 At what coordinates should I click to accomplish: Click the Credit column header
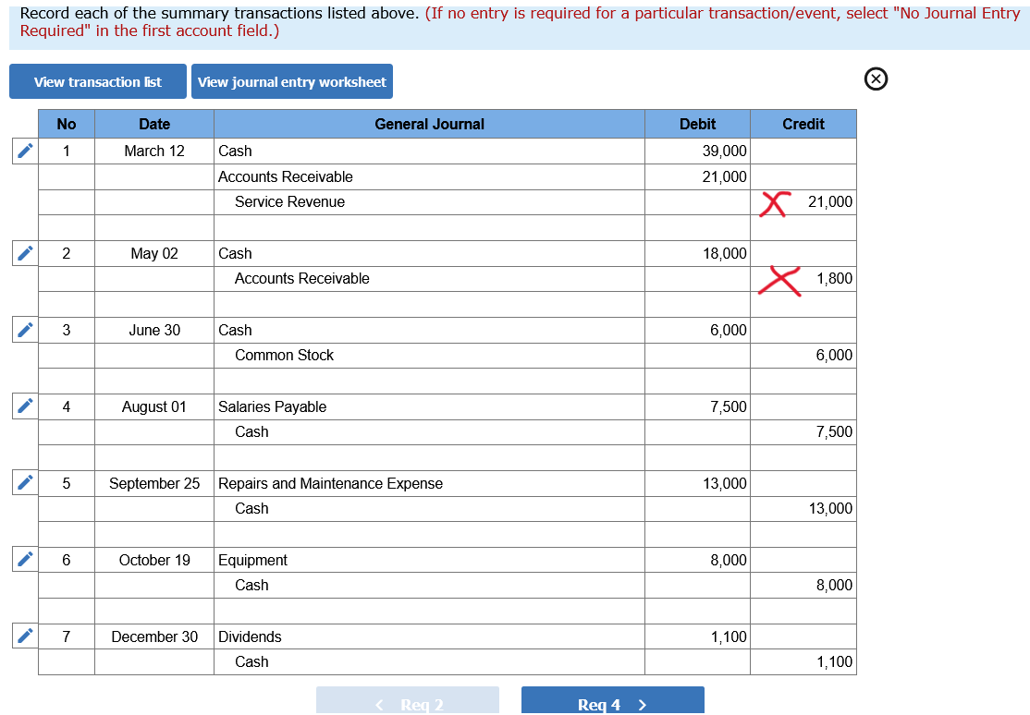(x=803, y=124)
